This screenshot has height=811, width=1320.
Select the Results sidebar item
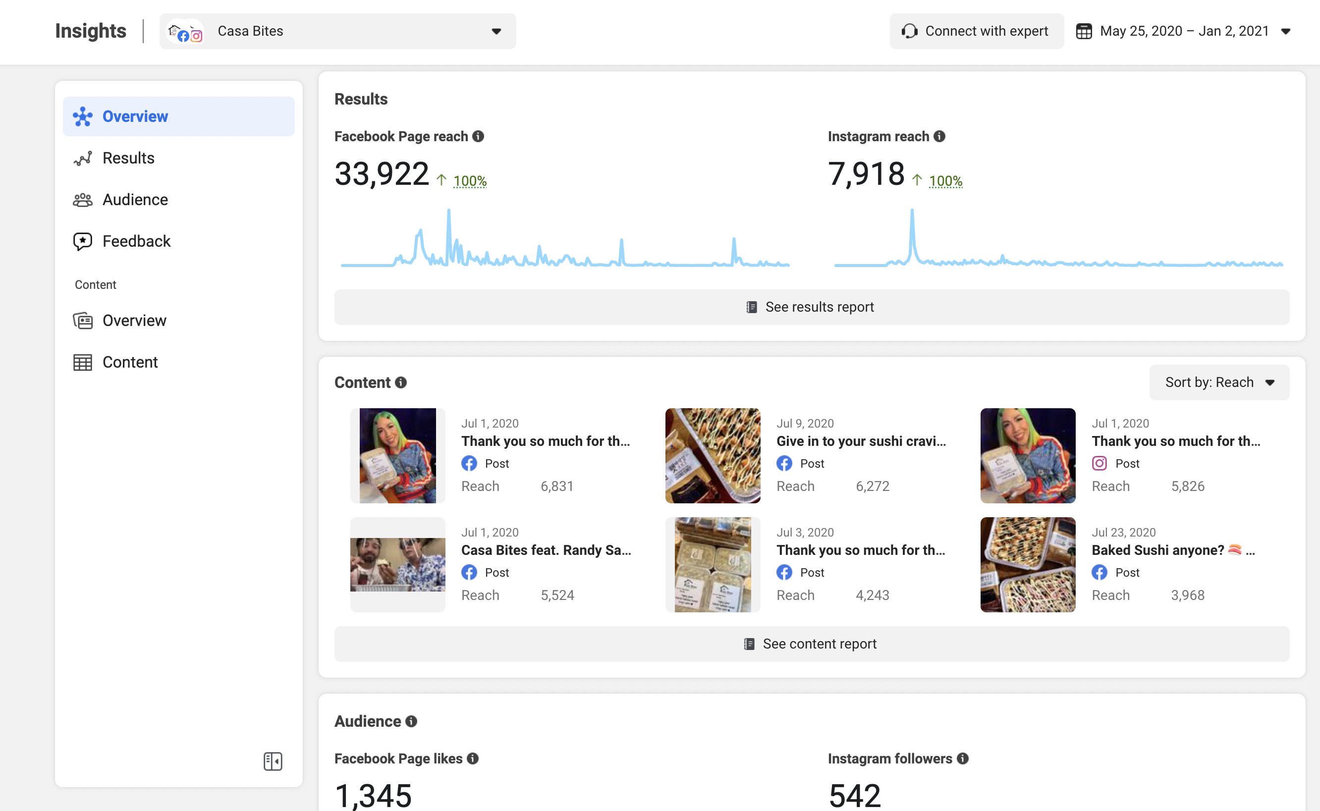tap(128, 158)
